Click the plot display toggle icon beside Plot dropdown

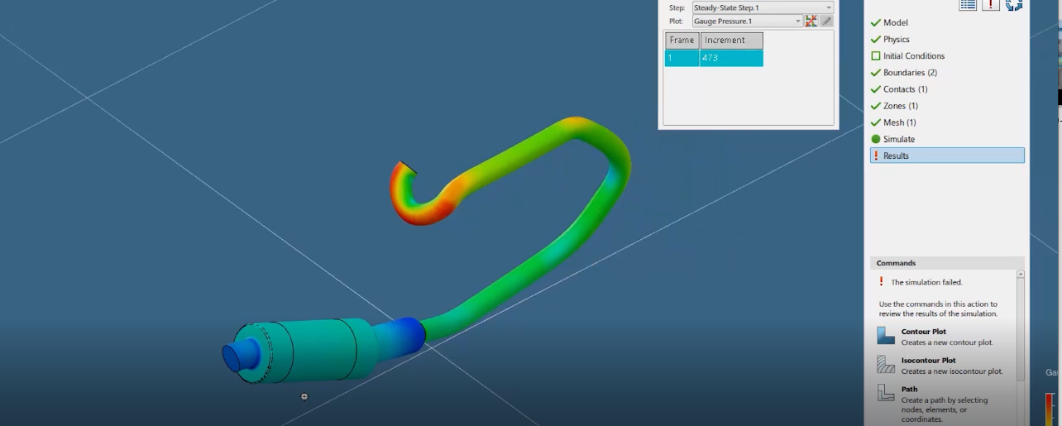[x=811, y=21]
